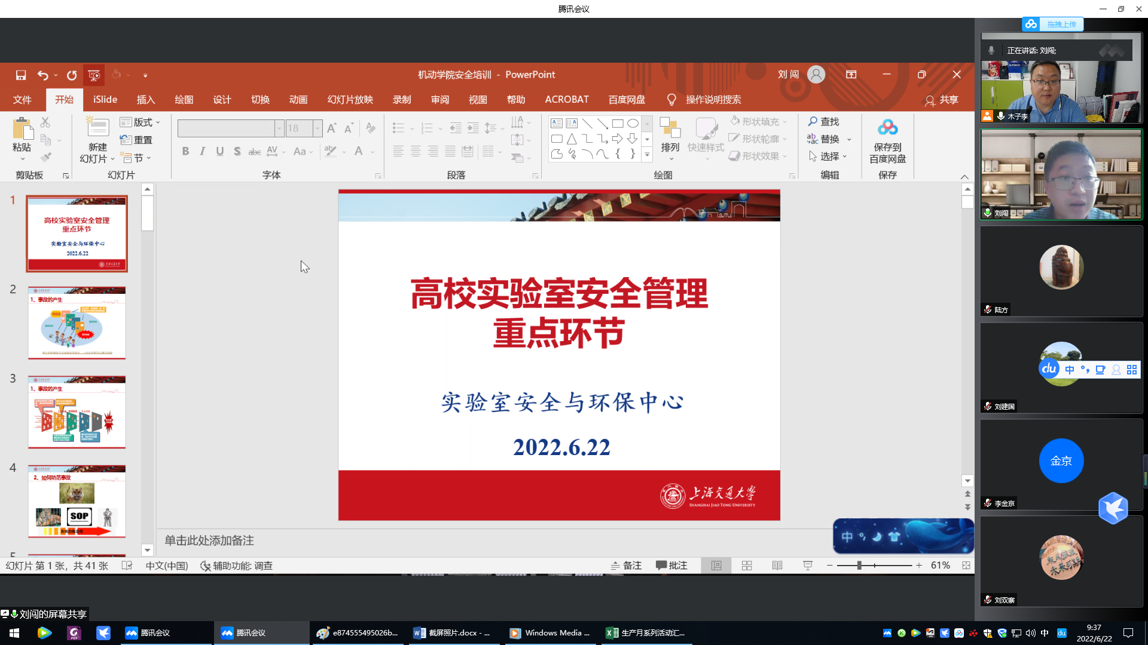Toggle the 批注 comments pane
1148x645 pixels.
[671, 566]
